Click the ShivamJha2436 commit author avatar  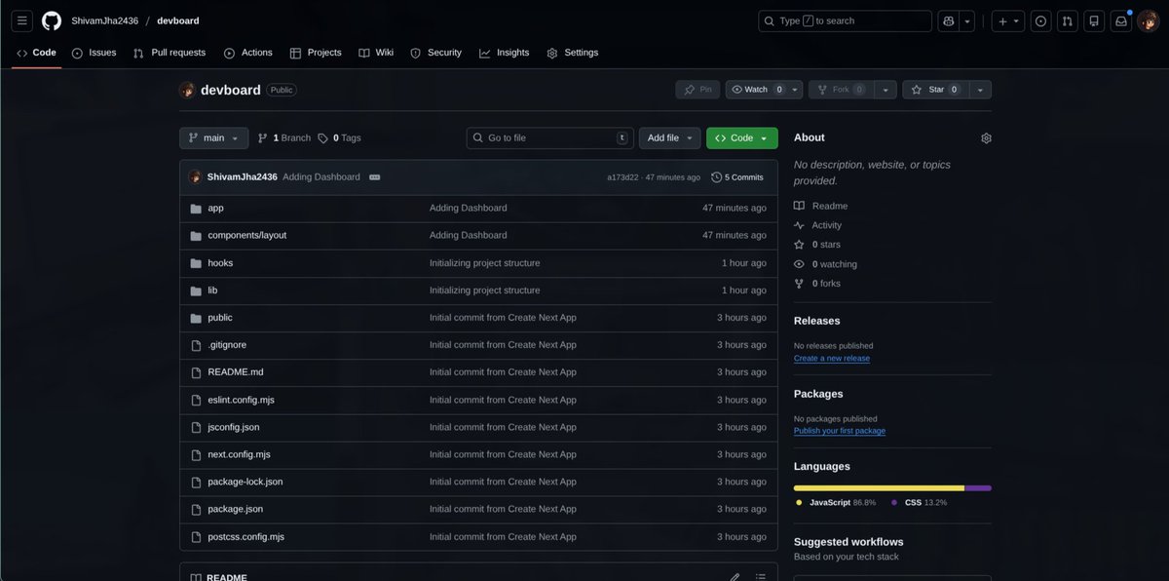point(196,177)
